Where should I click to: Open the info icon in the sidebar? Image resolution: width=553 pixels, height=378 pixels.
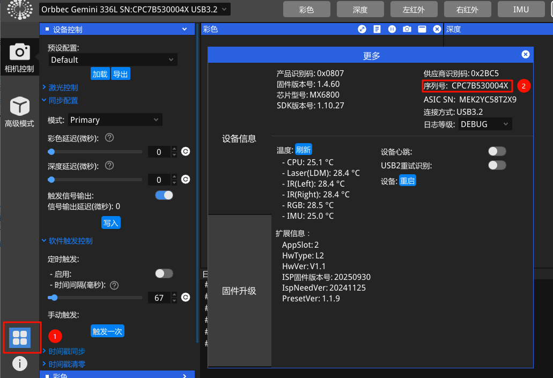point(20,364)
